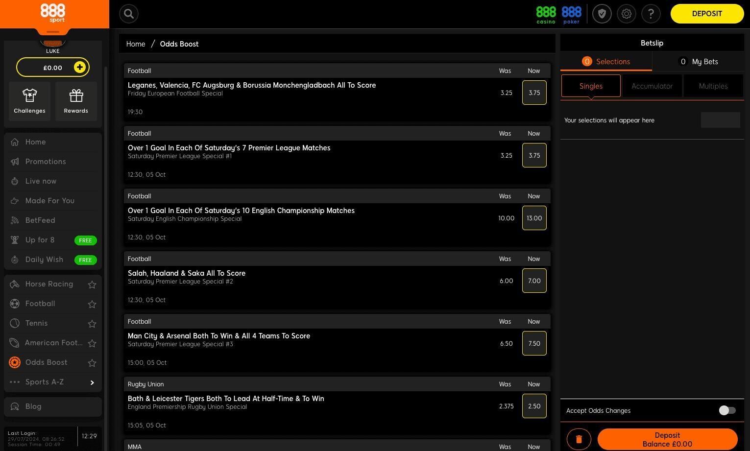Image resolution: width=750 pixels, height=451 pixels.
Task: Favourite American Football with star
Action: (92, 343)
